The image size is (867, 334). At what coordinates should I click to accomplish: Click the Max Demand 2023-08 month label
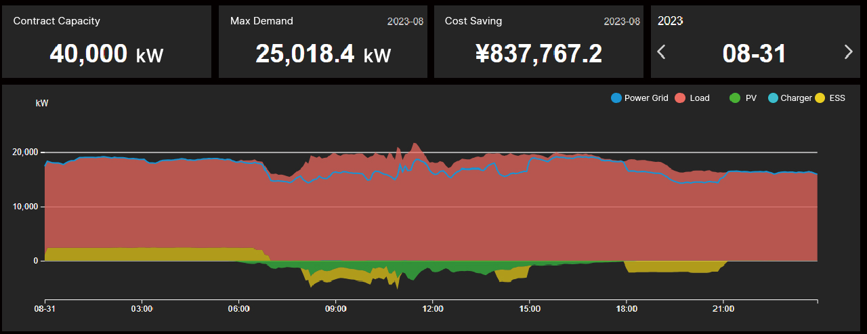pos(405,21)
